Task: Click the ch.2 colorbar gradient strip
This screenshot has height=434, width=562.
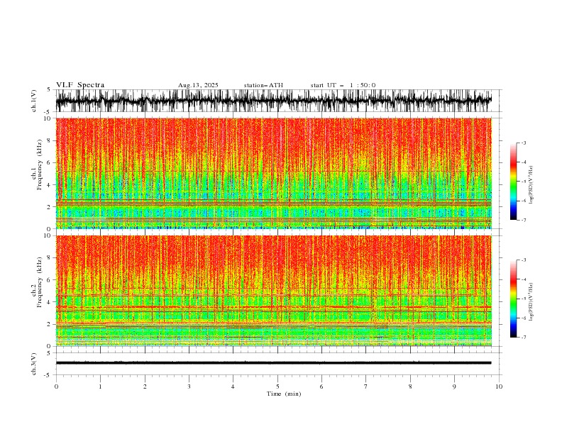Action: point(513,299)
